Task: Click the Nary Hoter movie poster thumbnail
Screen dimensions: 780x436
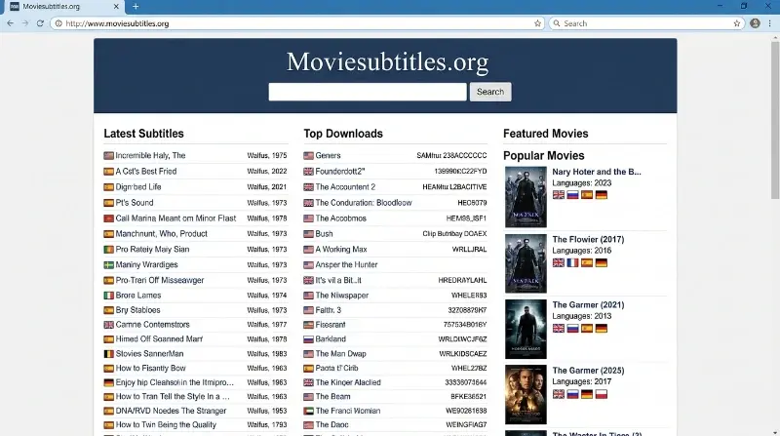Action: pyautogui.click(x=526, y=197)
